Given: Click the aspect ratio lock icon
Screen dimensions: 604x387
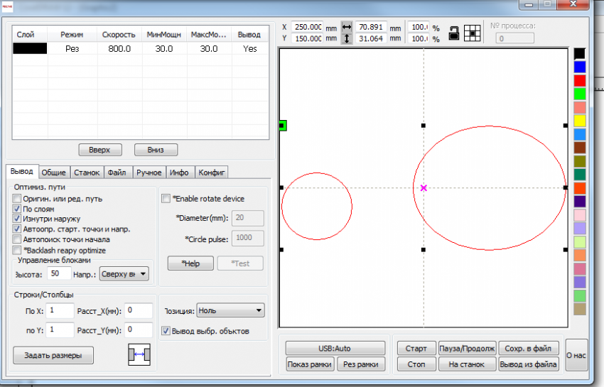Looking at the screenshot, I should pyautogui.click(x=453, y=32).
